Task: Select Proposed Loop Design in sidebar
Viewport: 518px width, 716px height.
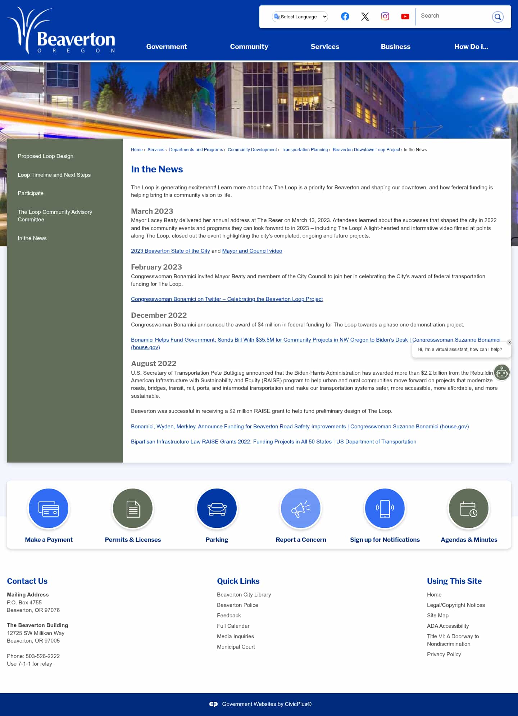Action: tap(45, 156)
